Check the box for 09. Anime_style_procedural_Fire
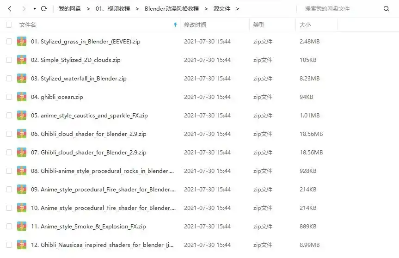Viewport: 399px width, 258px height. [9, 189]
